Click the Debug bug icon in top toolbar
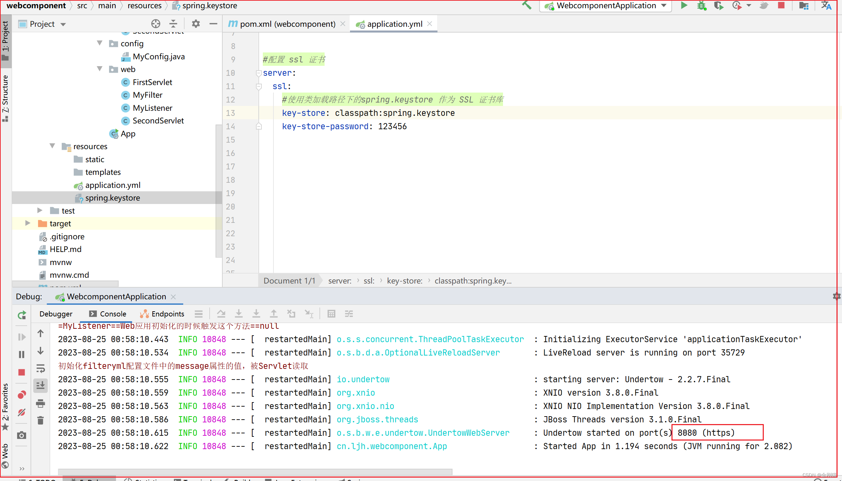The width and height of the screenshot is (842, 481). pos(701,5)
